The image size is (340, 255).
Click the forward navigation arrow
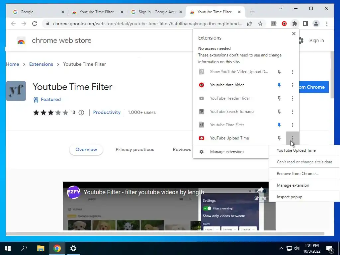(x=24, y=24)
